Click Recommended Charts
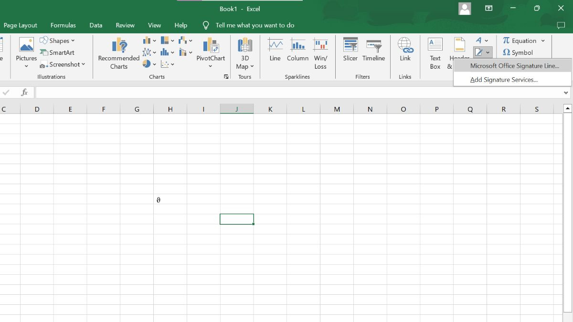Viewport: 573px width, 322px height. pyautogui.click(x=118, y=53)
